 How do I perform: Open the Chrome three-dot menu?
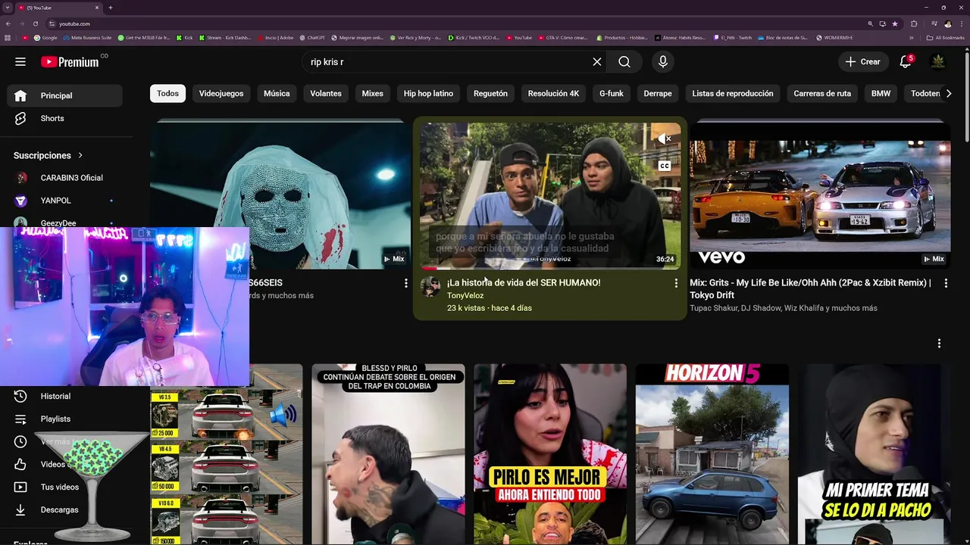[962, 23]
